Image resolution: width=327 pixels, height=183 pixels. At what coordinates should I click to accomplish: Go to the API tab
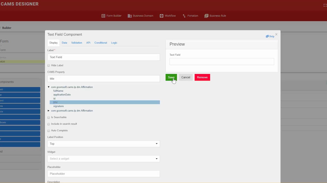click(88, 43)
